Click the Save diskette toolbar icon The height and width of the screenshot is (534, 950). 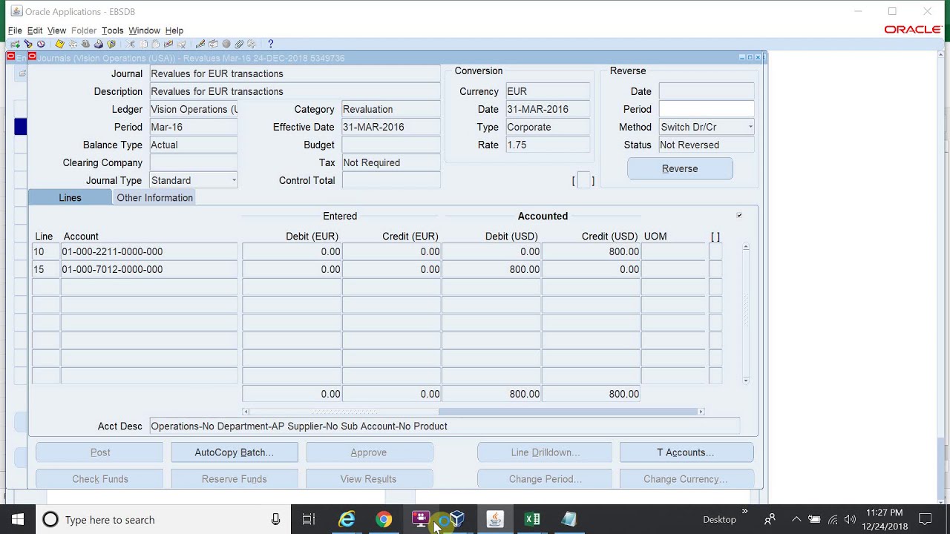(59, 44)
